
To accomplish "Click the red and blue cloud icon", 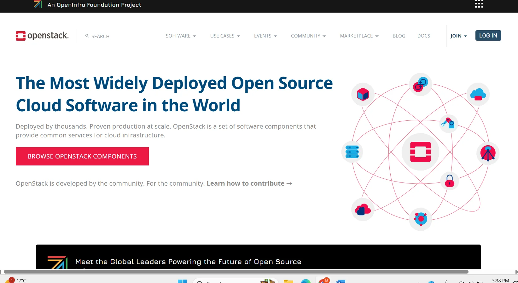I will click(x=363, y=210).
